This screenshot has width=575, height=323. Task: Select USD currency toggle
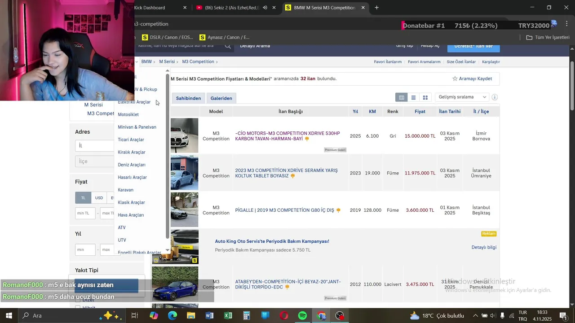(x=99, y=198)
